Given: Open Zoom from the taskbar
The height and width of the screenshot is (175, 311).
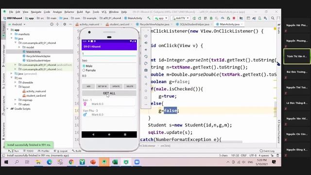Looking at the screenshot, I should click(x=137, y=162).
